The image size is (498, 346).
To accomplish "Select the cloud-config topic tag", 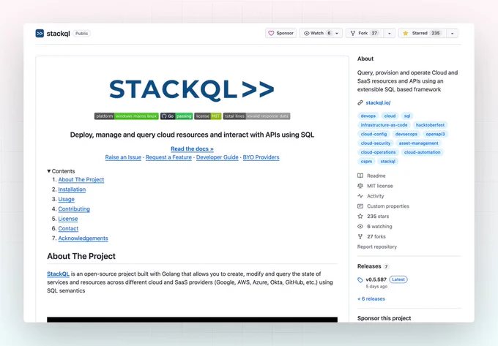I will 373,134.
